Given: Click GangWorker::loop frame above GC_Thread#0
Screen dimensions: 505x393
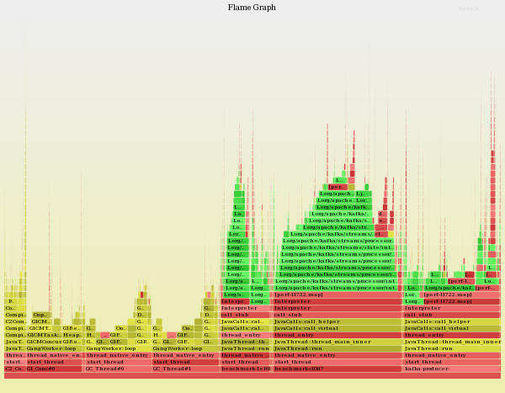Looking at the screenshot, I should tap(118, 348).
